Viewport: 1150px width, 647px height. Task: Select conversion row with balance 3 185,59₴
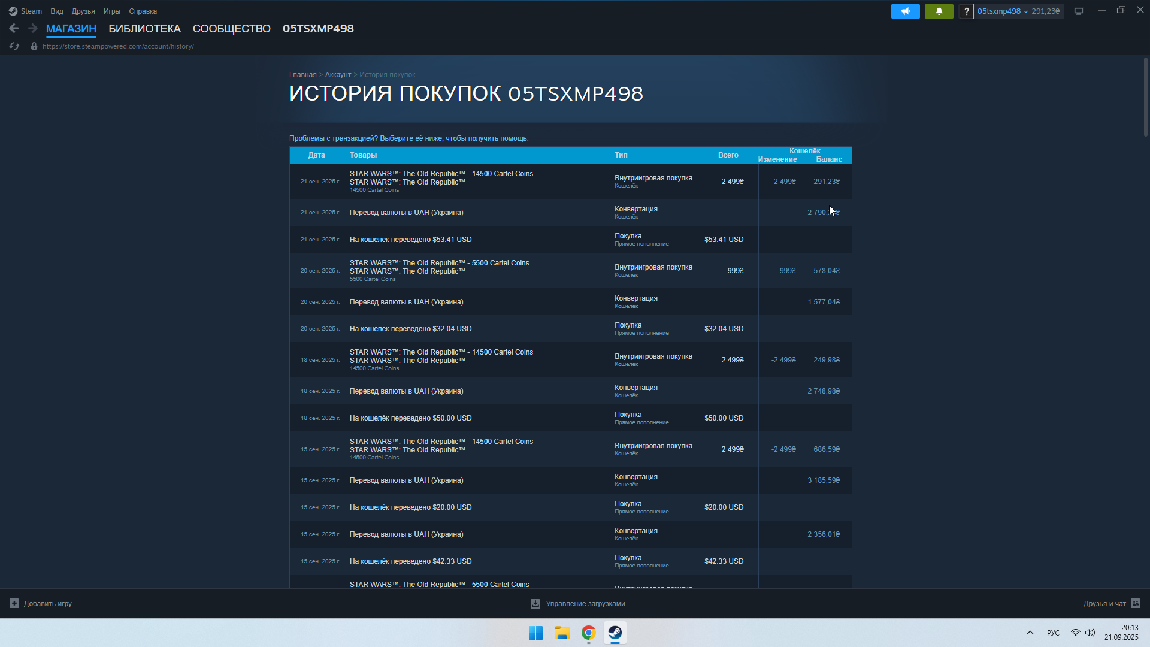tap(570, 480)
